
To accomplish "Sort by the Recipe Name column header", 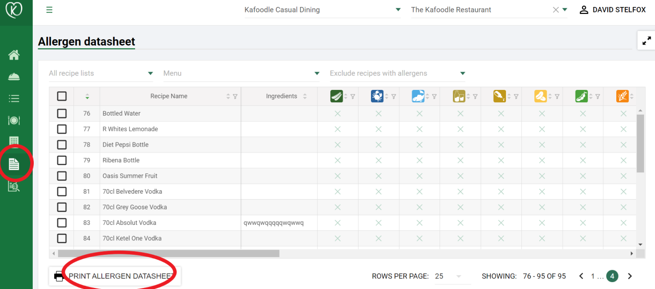I will click(169, 96).
